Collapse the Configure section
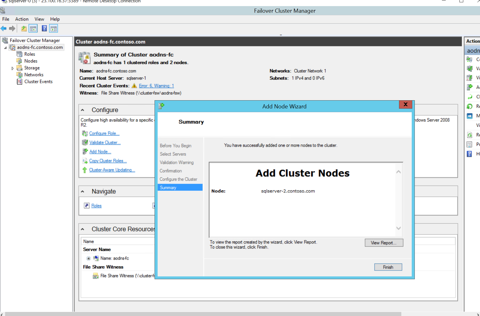This screenshot has width=480, height=316. [x=82, y=110]
